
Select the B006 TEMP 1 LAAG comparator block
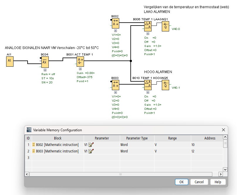[x=148, y=26]
